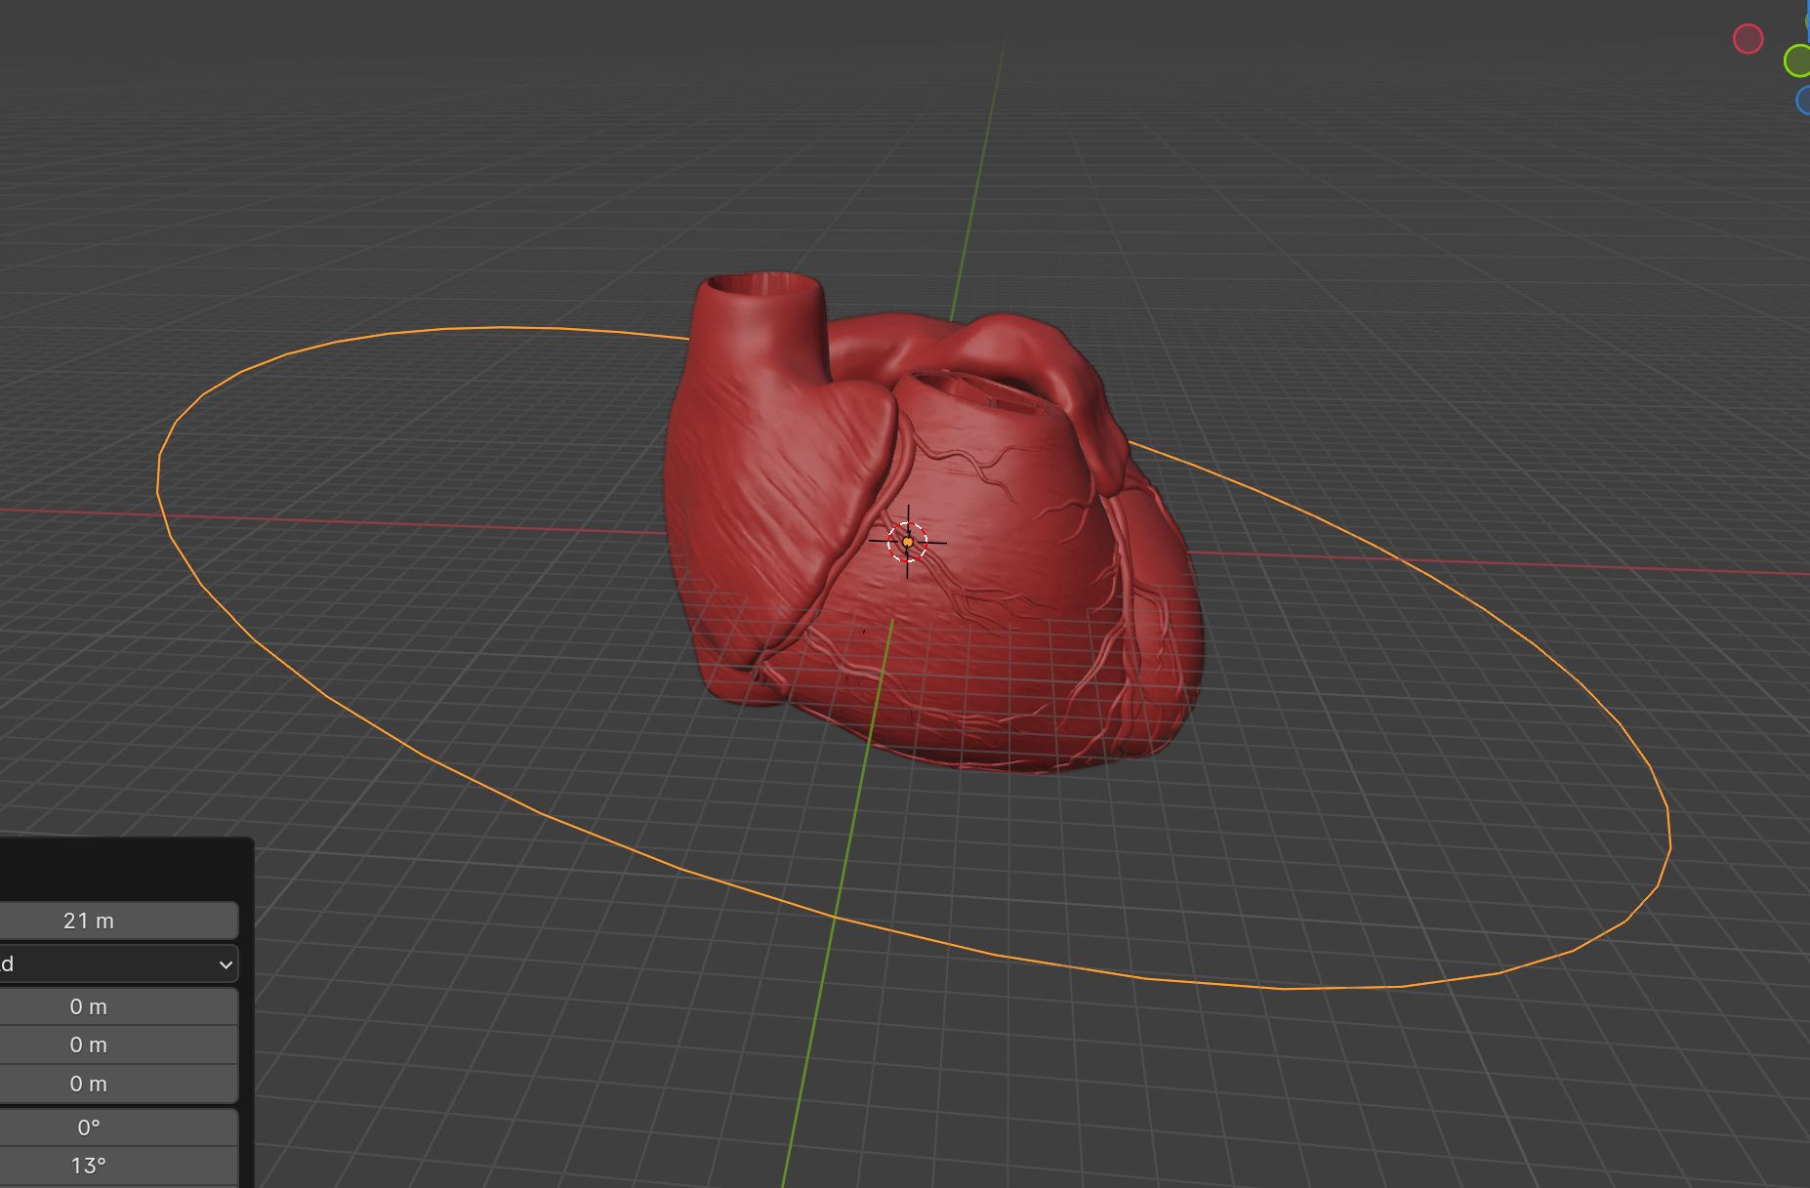
Task: Open the dropdown ending in "d"
Action: [118, 964]
